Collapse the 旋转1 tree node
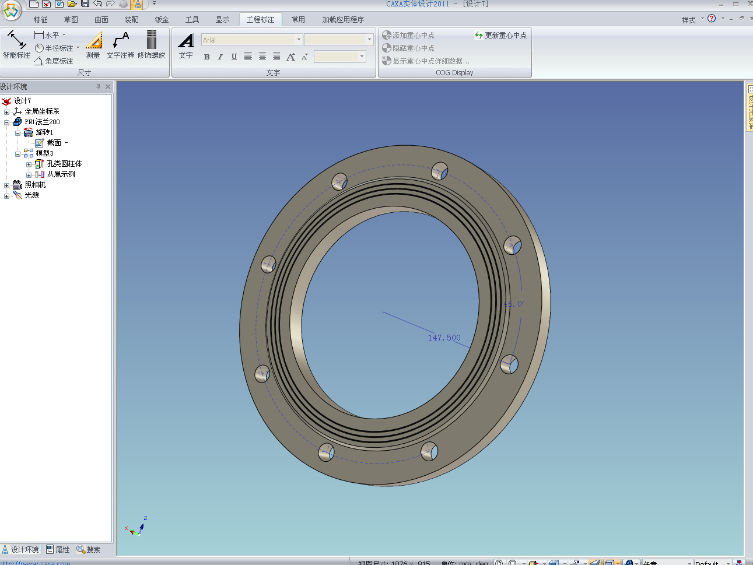 click(x=18, y=132)
